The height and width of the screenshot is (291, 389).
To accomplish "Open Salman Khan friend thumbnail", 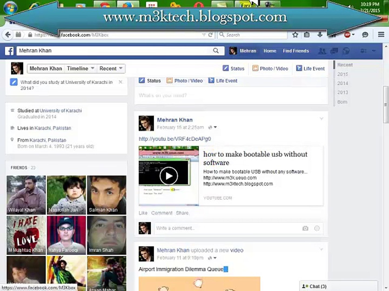I will (x=106, y=195).
